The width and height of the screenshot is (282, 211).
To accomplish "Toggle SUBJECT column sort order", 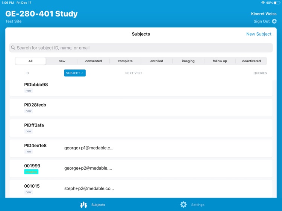I will point(75,73).
